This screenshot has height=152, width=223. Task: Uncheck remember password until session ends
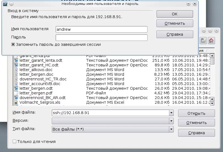point(13,44)
